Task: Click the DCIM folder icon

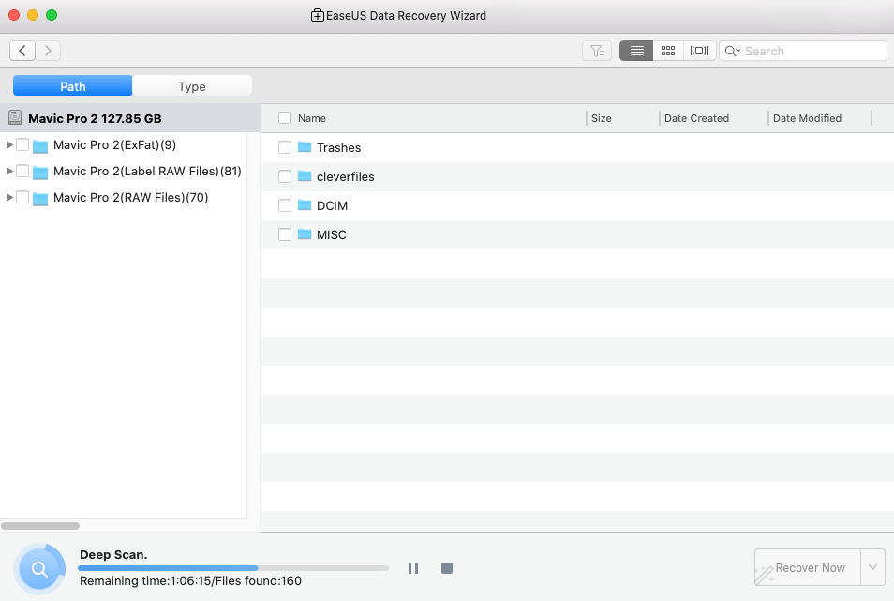Action: (305, 204)
